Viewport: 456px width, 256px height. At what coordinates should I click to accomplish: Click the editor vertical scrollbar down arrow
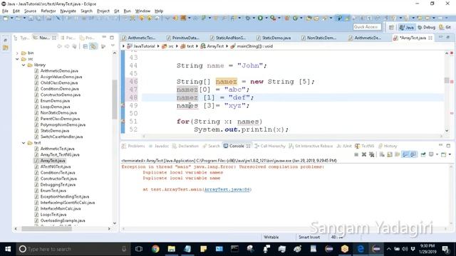click(447, 131)
